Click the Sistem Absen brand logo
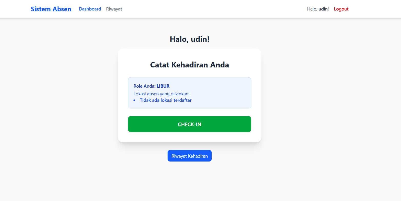This screenshot has width=401, height=201. [51, 9]
